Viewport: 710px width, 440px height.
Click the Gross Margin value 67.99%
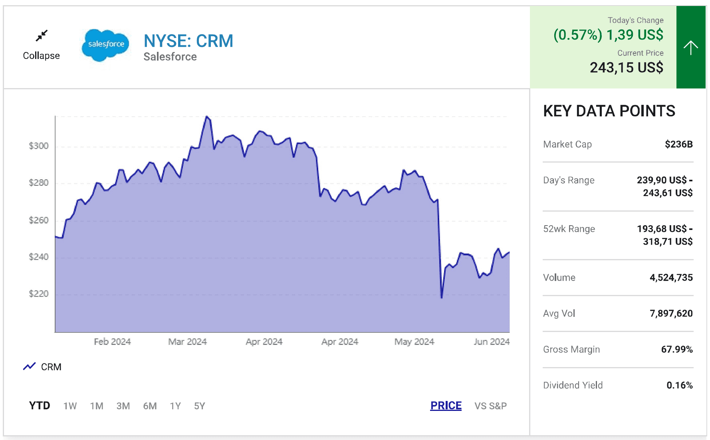point(677,350)
